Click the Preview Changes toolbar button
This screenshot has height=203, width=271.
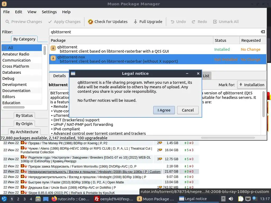[x=24, y=22]
